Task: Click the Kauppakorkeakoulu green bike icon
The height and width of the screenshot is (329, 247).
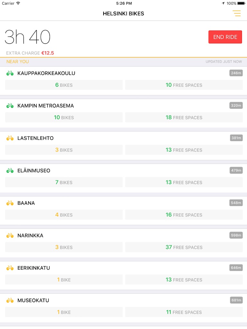Action: click(10, 73)
